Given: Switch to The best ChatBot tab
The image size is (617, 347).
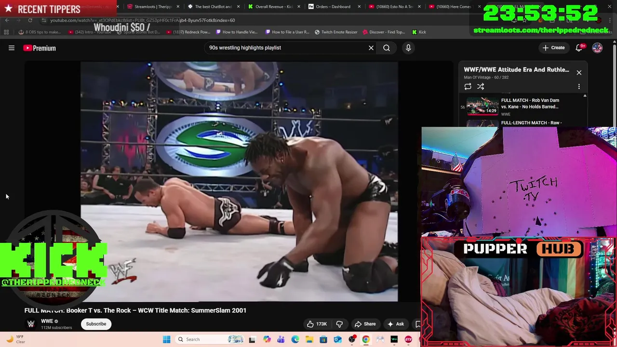Looking at the screenshot, I should (x=214, y=7).
